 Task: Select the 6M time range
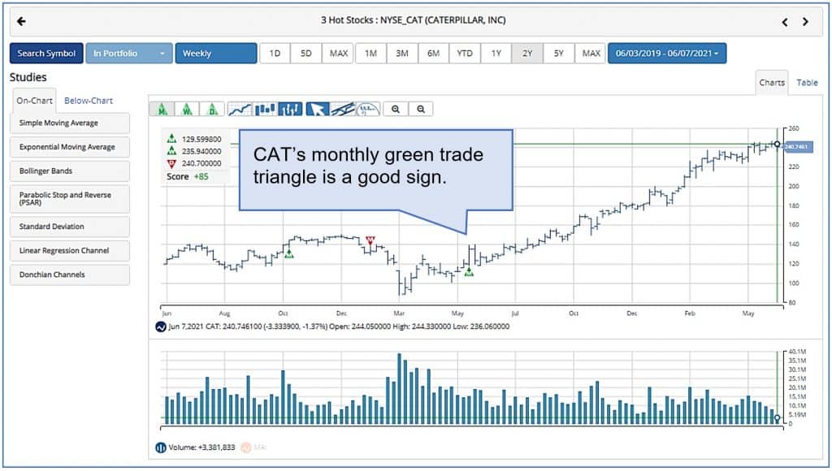434,54
